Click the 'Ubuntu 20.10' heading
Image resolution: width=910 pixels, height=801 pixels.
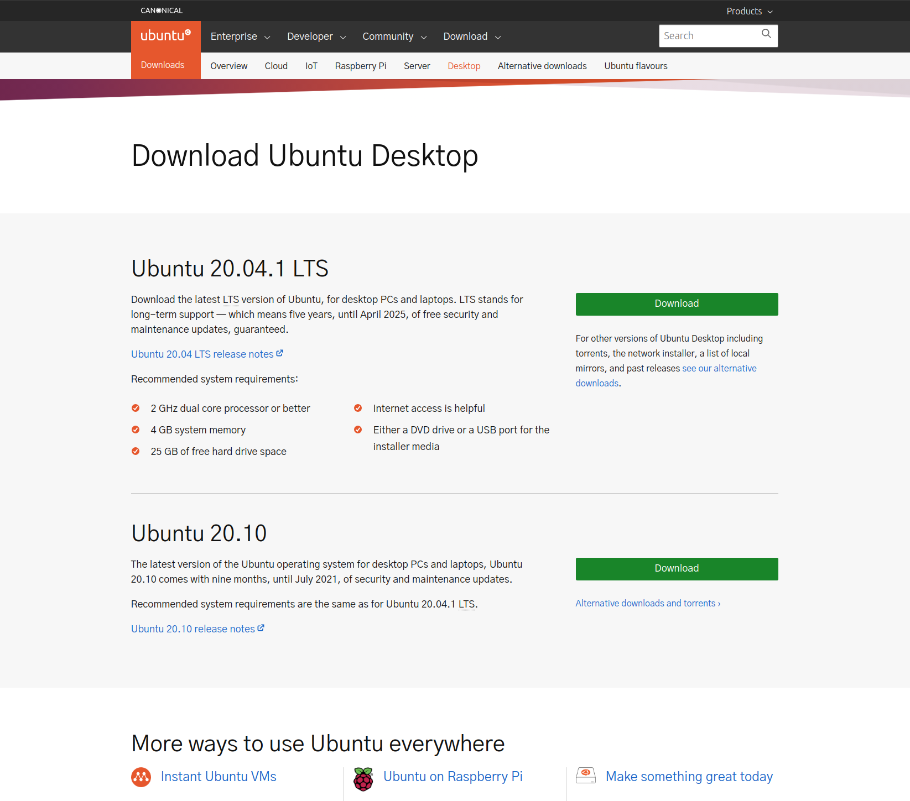tap(199, 533)
